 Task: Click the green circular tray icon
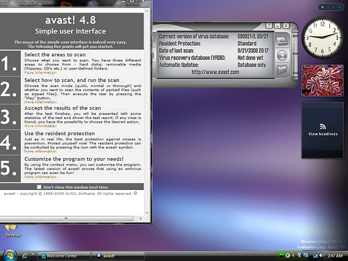287,255
